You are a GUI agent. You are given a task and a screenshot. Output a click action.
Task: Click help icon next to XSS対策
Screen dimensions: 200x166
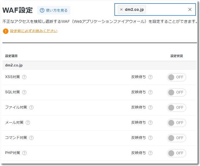point(24,77)
